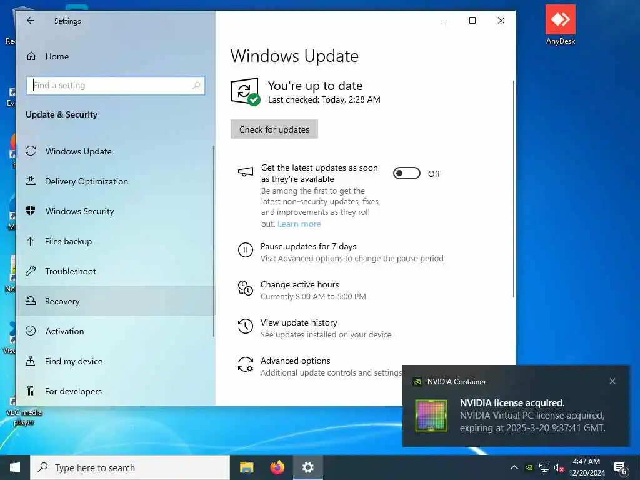This screenshot has width=640, height=480.
Task: Click the up-to-date status icon
Action: click(x=245, y=92)
